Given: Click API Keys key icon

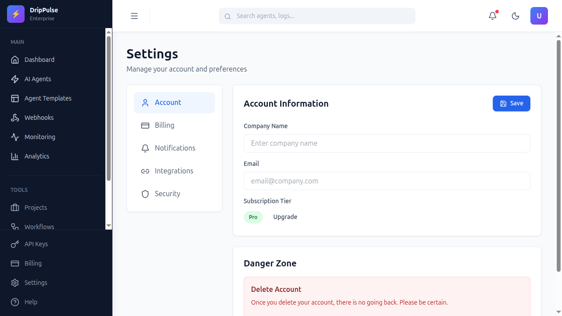Looking at the screenshot, I should pos(15,244).
